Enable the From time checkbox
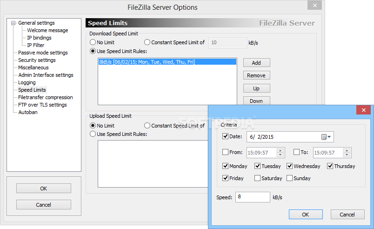The image size is (374, 229). (226, 152)
